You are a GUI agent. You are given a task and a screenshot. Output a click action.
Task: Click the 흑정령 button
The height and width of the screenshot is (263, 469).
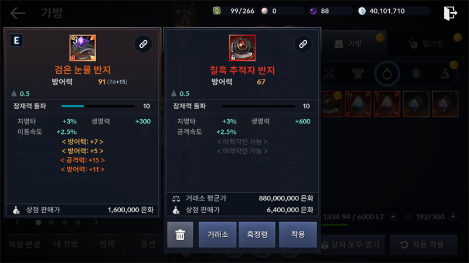tap(257, 235)
